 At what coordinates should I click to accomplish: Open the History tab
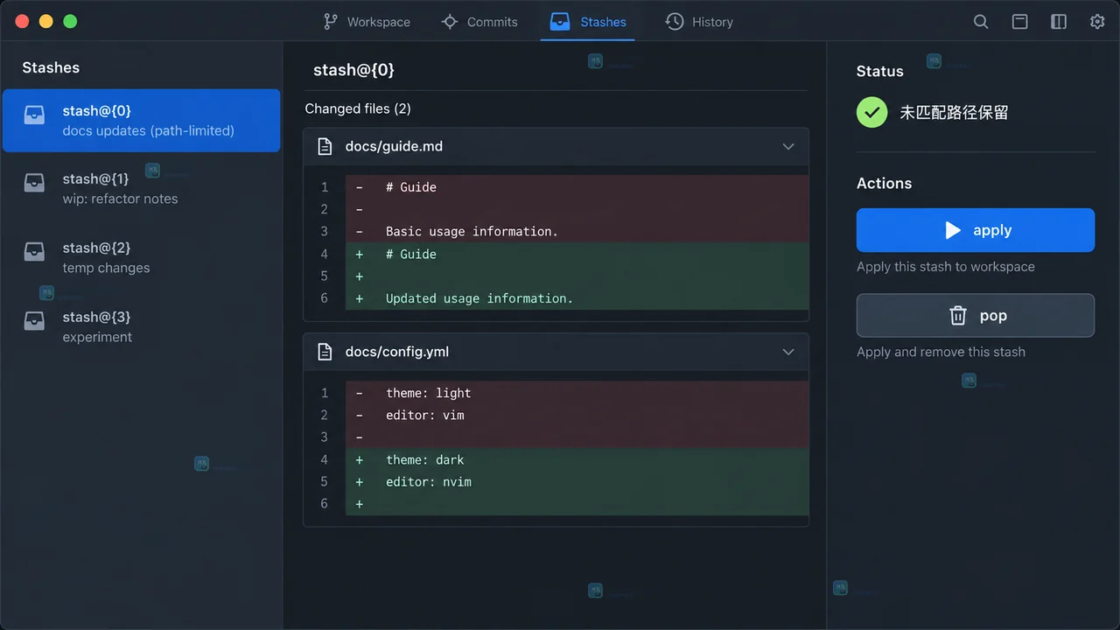[x=698, y=22]
